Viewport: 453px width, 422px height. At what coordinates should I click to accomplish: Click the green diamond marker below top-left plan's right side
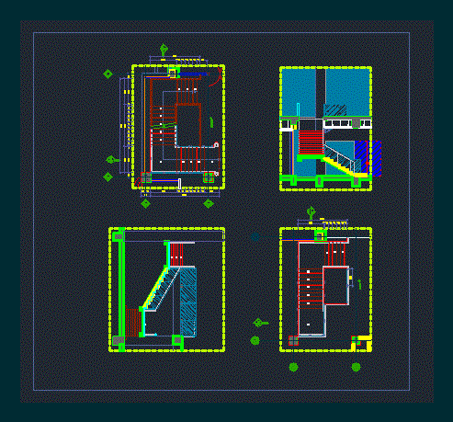(x=209, y=203)
